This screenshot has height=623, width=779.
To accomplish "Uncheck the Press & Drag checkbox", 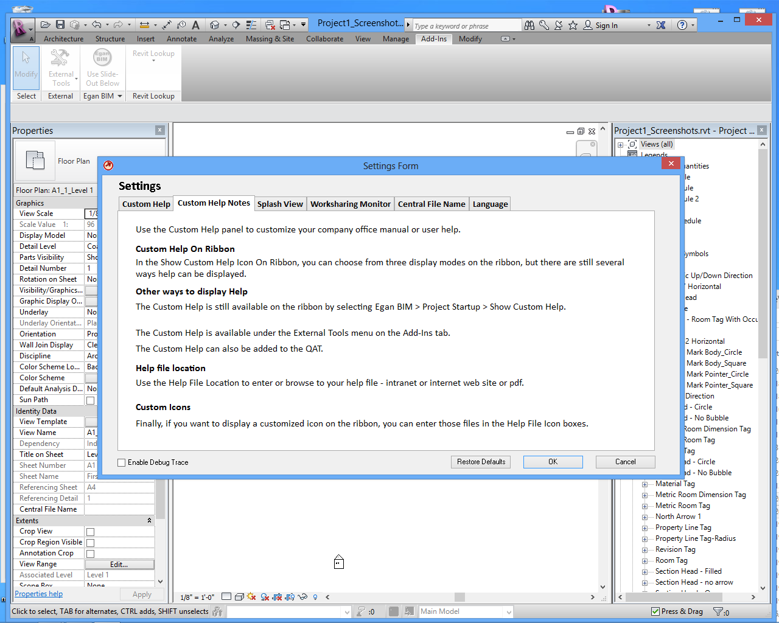I will point(655,611).
